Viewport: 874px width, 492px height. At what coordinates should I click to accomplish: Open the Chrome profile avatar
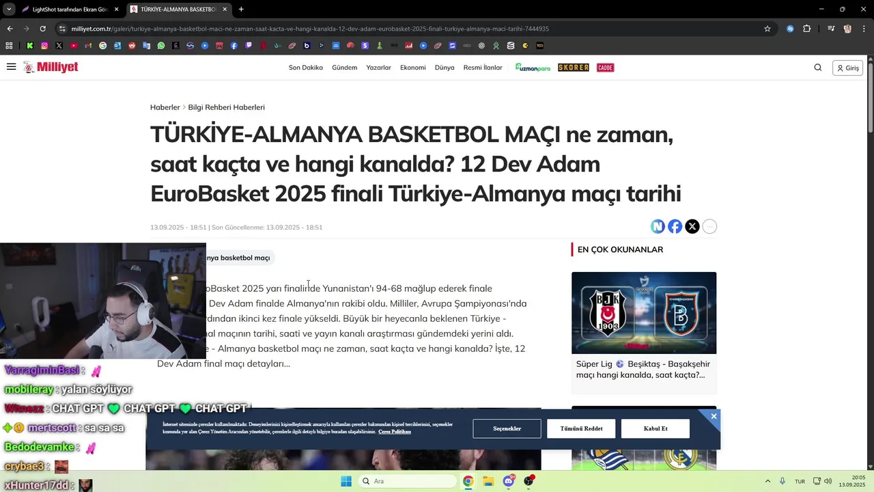tap(847, 29)
